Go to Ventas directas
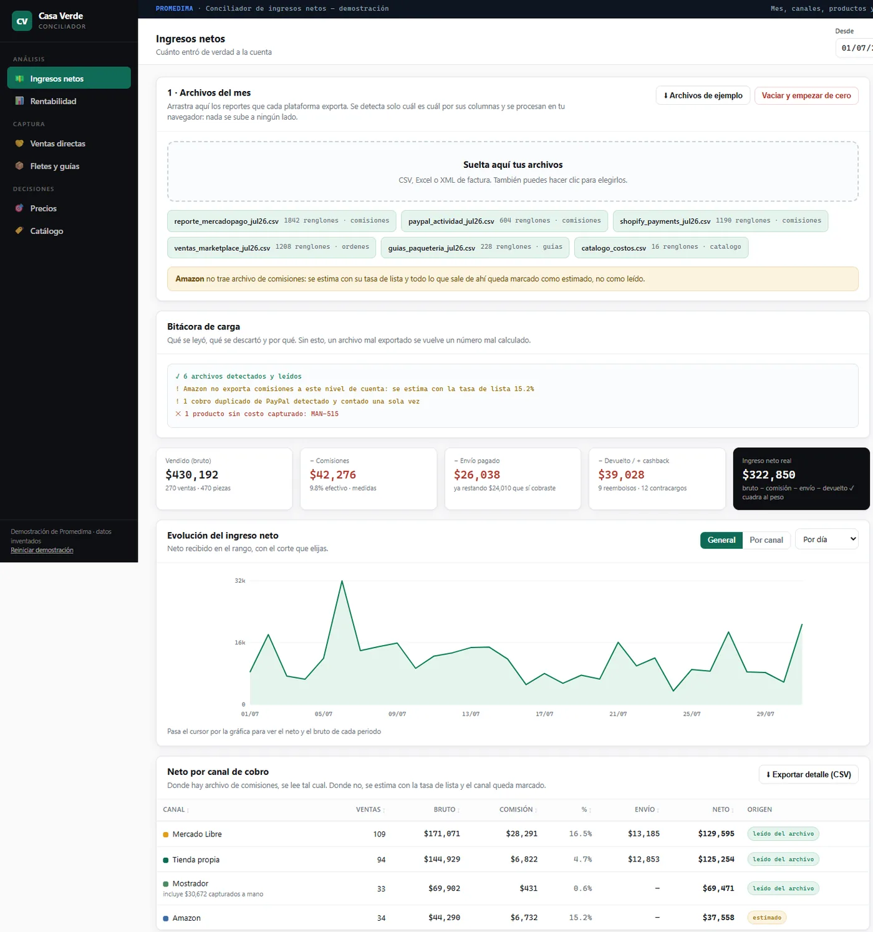Viewport: 873px width, 932px height. [x=69, y=143]
